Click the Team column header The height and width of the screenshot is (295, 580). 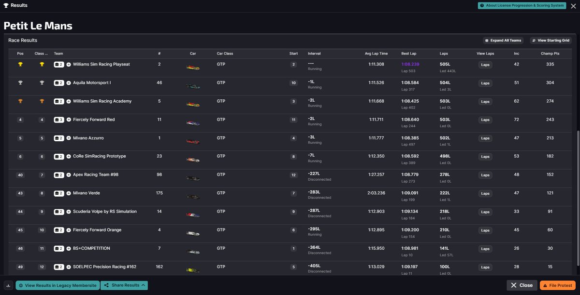tap(58, 54)
